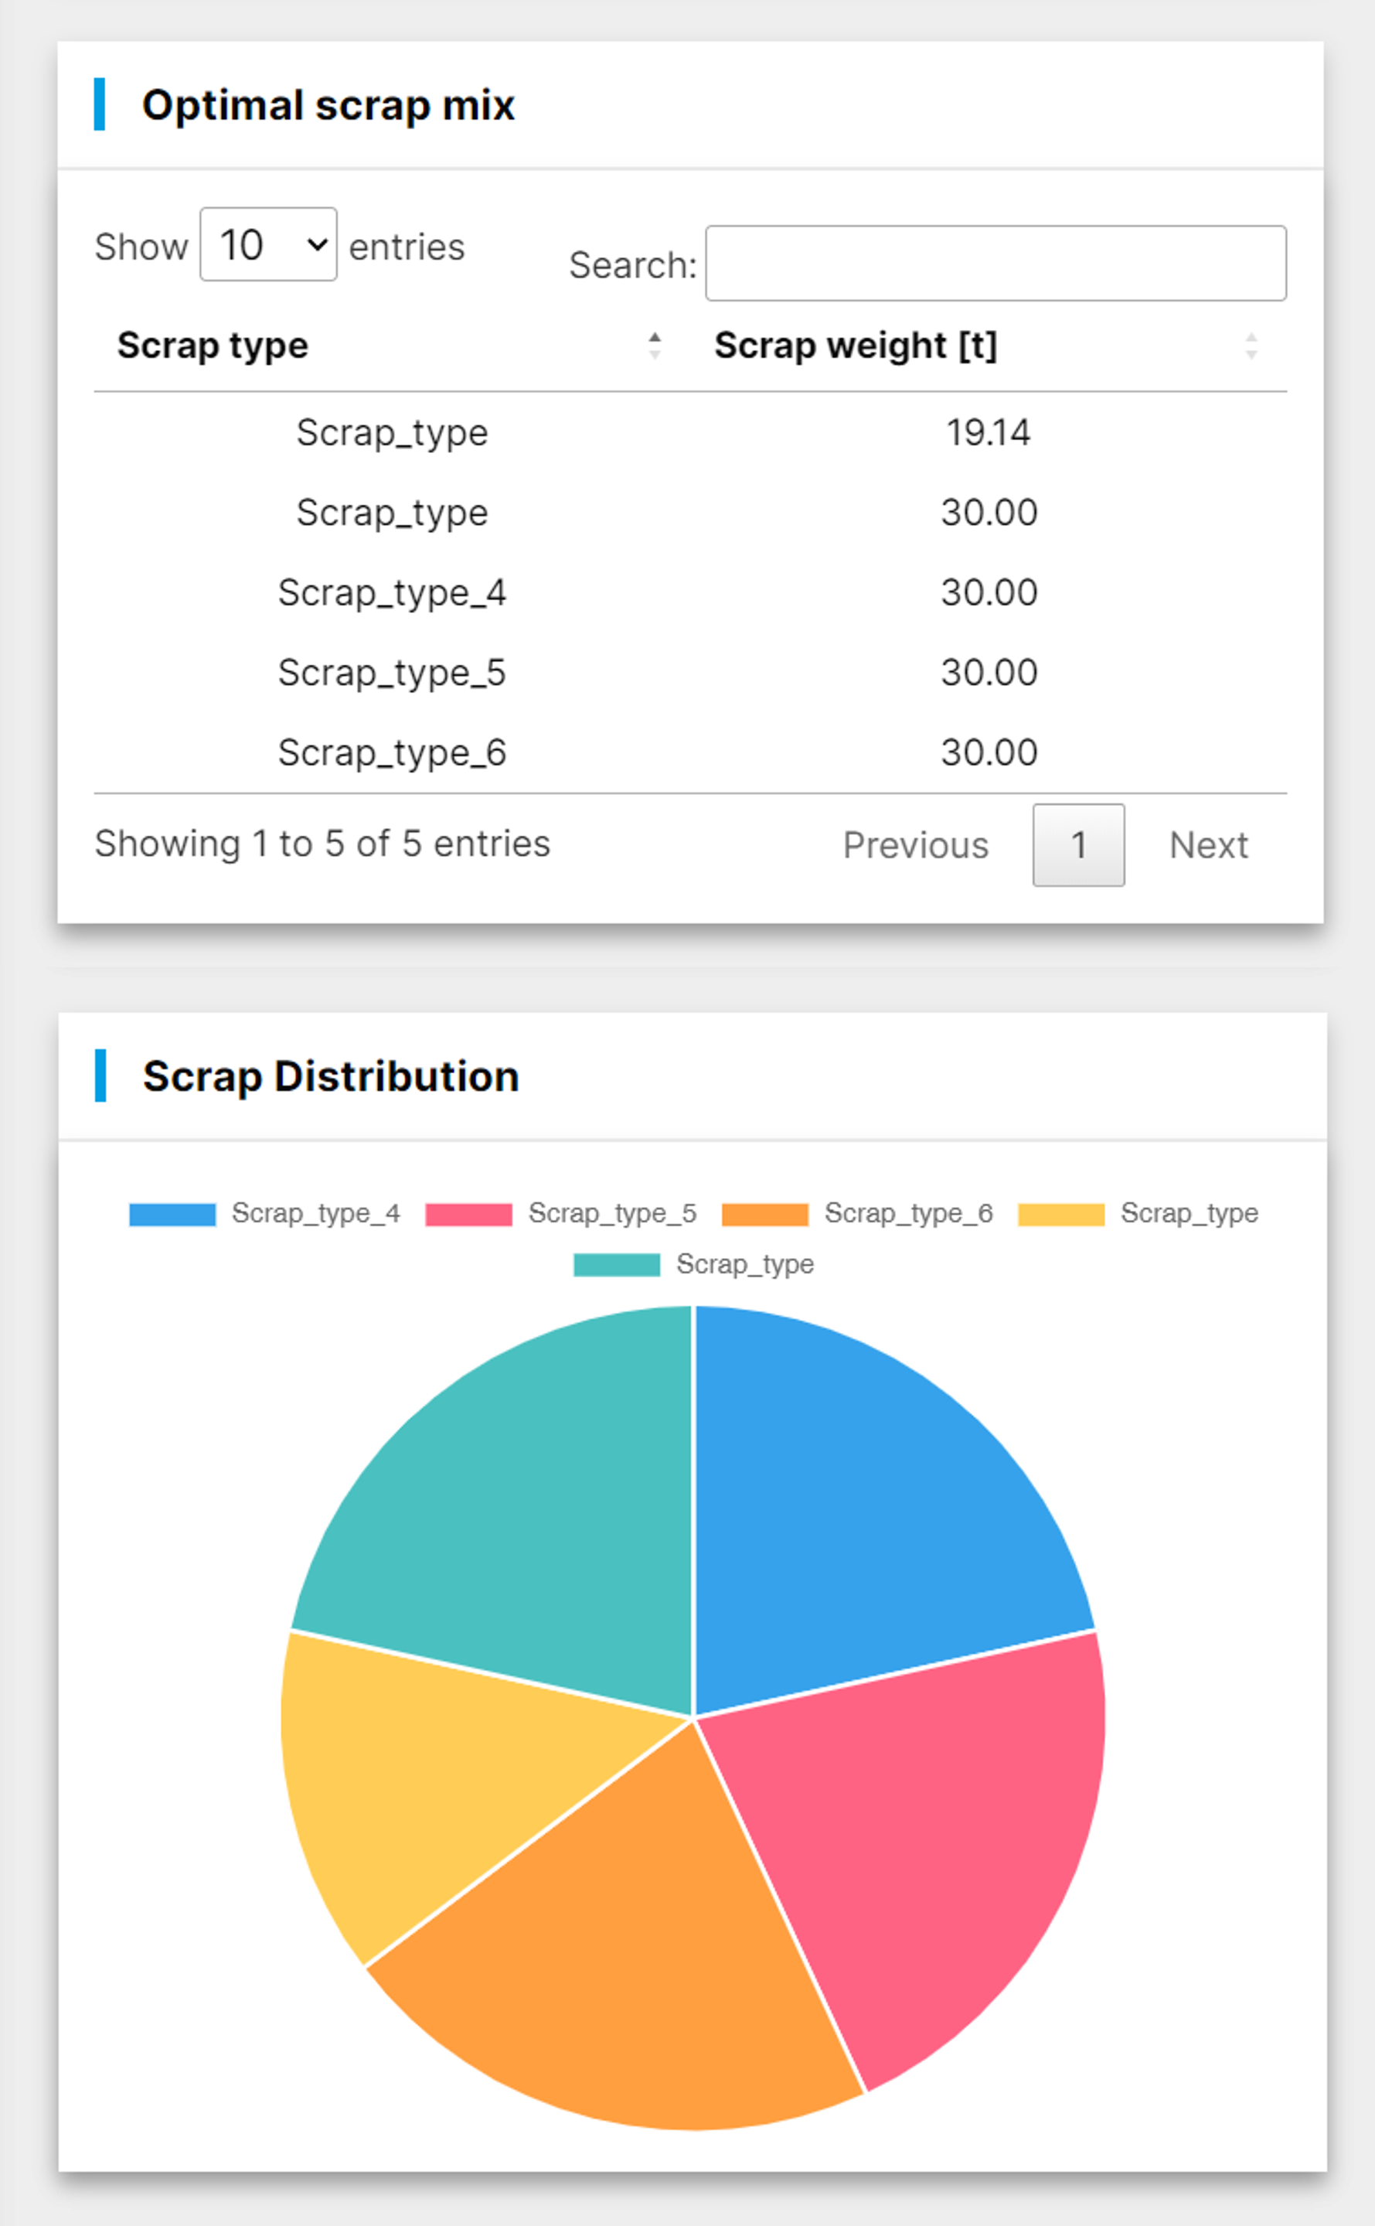Select the Scrap_type_4 table row name
Viewport: 1375px width, 2226px height.
point(392,593)
